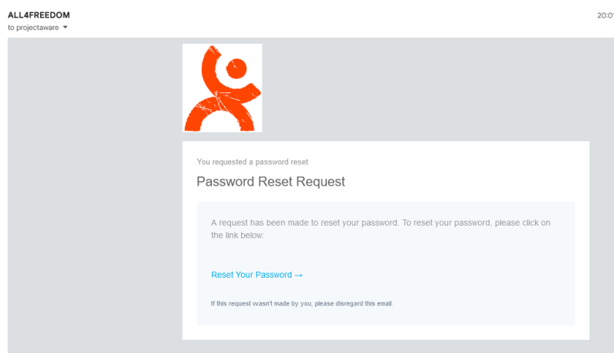Select the 'to projectaware' recipient text

pyautogui.click(x=33, y=28)
